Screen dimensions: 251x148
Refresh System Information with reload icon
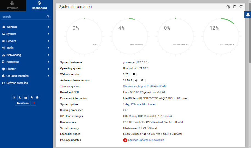point(241,7)
